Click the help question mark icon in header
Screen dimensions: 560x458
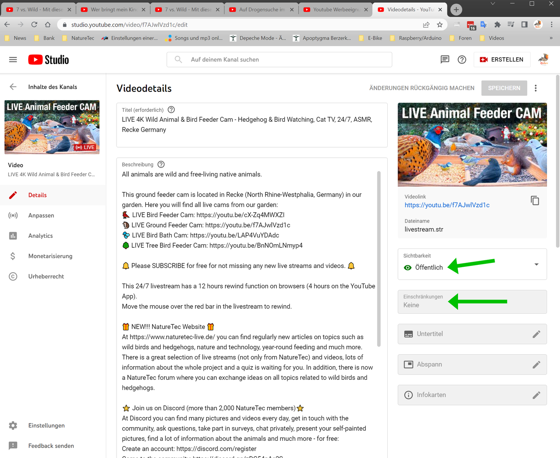(462, 60)
